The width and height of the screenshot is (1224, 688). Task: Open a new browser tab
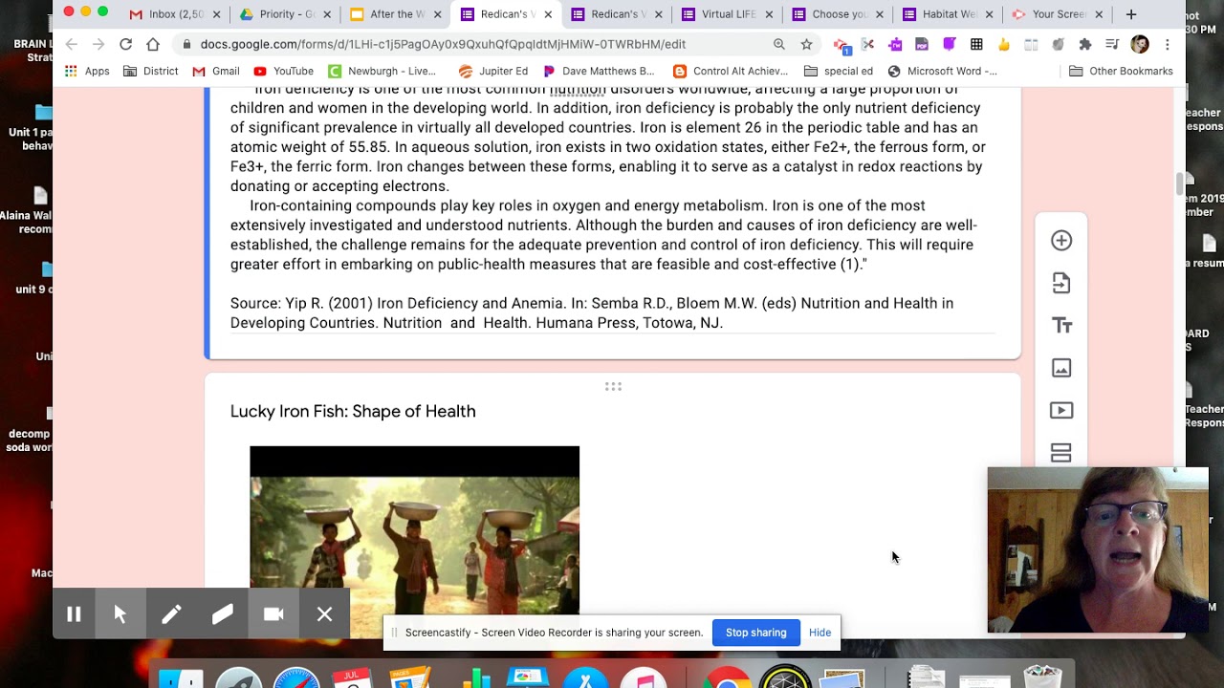point(1131,14)
